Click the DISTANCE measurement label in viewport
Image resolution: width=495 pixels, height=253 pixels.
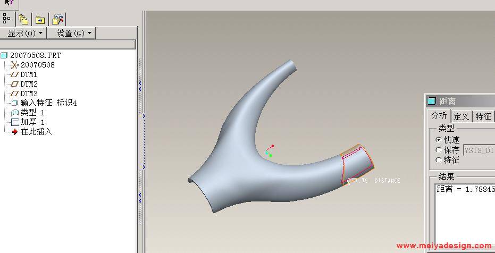(x=387, y=181)
